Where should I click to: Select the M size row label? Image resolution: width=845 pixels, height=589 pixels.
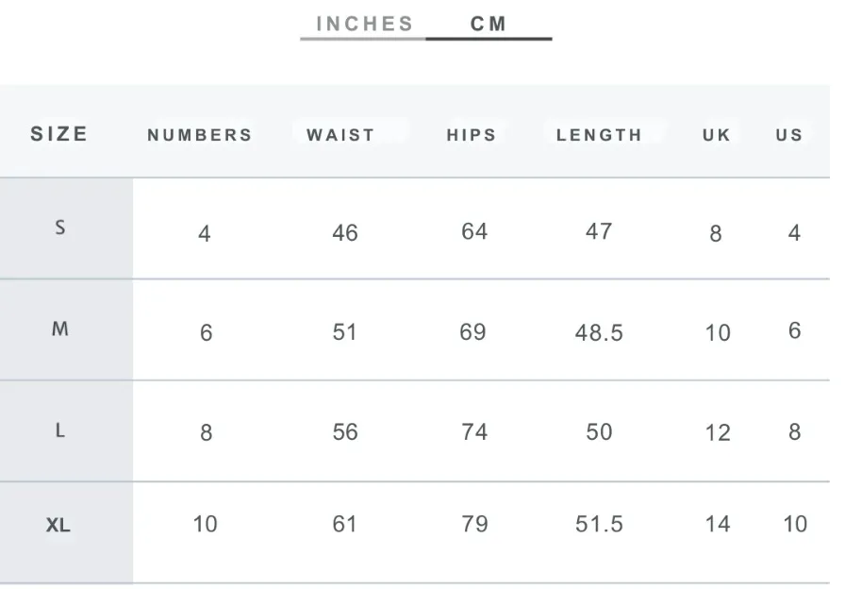click(x=60, y=328)
